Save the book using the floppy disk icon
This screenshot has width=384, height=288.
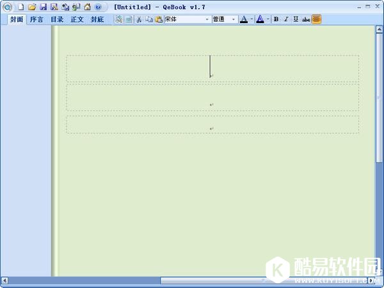pos(43,7)
